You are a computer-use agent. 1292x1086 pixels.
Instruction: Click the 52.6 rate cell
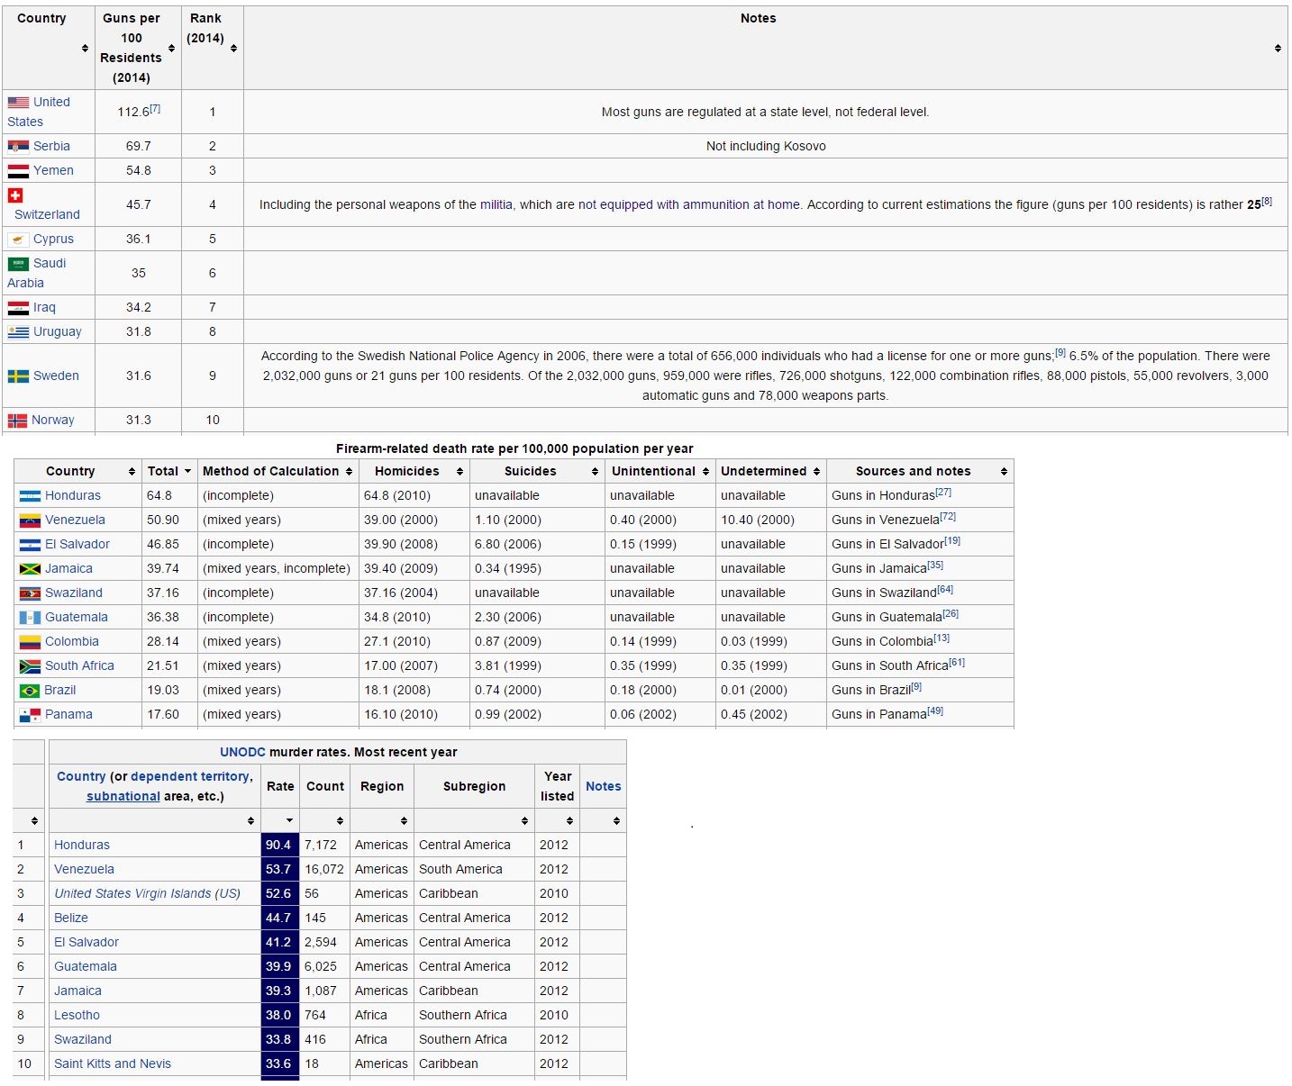coord(279,893)
